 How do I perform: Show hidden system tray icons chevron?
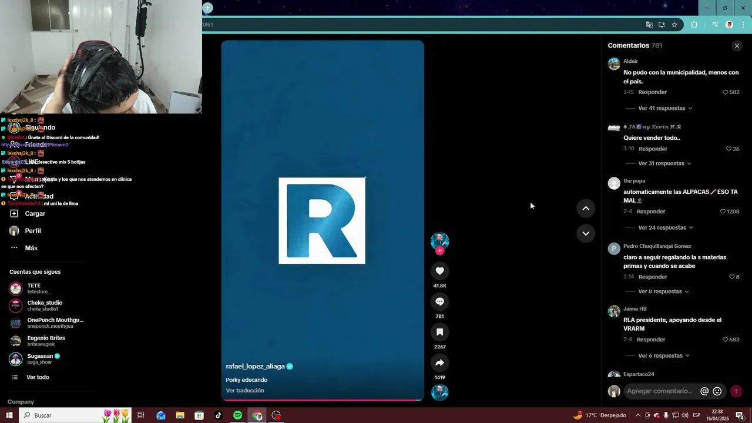(638, 415)
